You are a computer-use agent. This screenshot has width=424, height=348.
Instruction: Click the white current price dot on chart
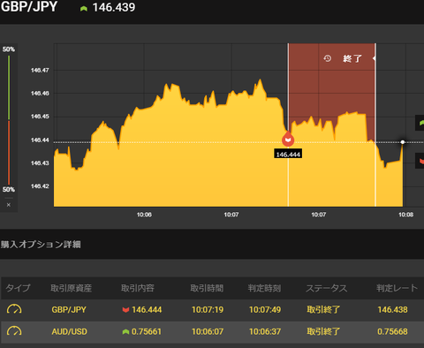tap(403, 142)
